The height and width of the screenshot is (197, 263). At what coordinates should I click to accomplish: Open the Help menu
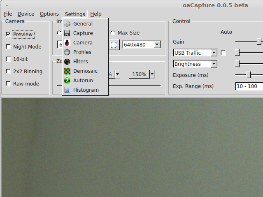(x=95, y=14)
